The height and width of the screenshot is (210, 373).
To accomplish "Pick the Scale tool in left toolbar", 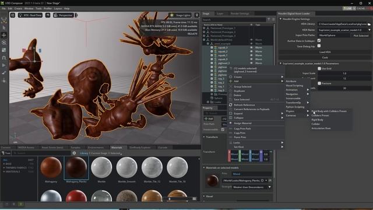I will pyautogui.click(x=4, y=50).
